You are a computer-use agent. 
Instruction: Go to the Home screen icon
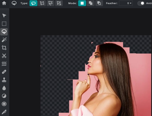[x=4, y=3]
